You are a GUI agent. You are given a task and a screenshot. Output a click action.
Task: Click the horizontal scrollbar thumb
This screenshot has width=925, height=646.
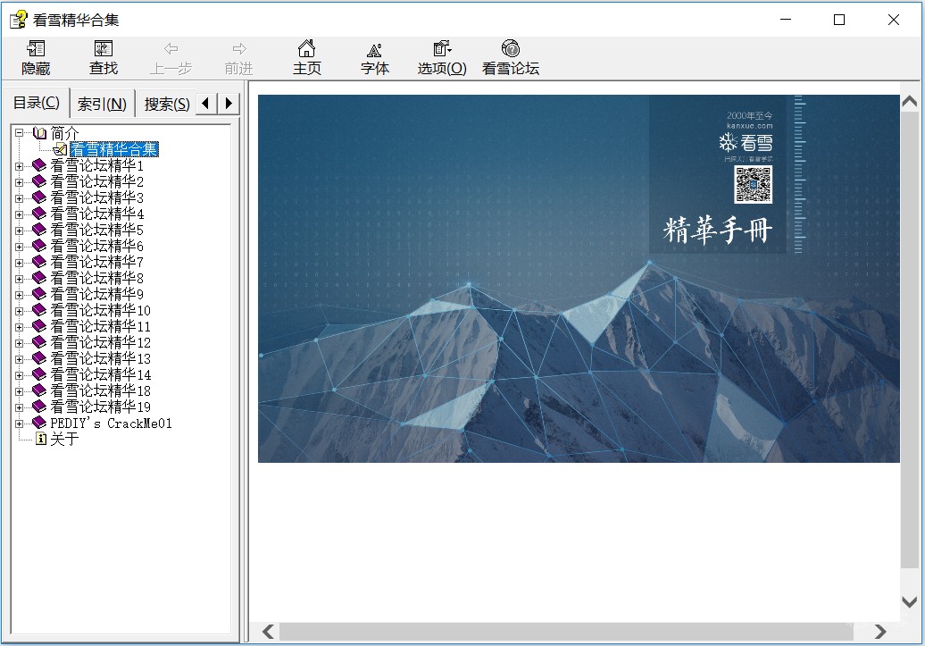(x=566, y=631)
